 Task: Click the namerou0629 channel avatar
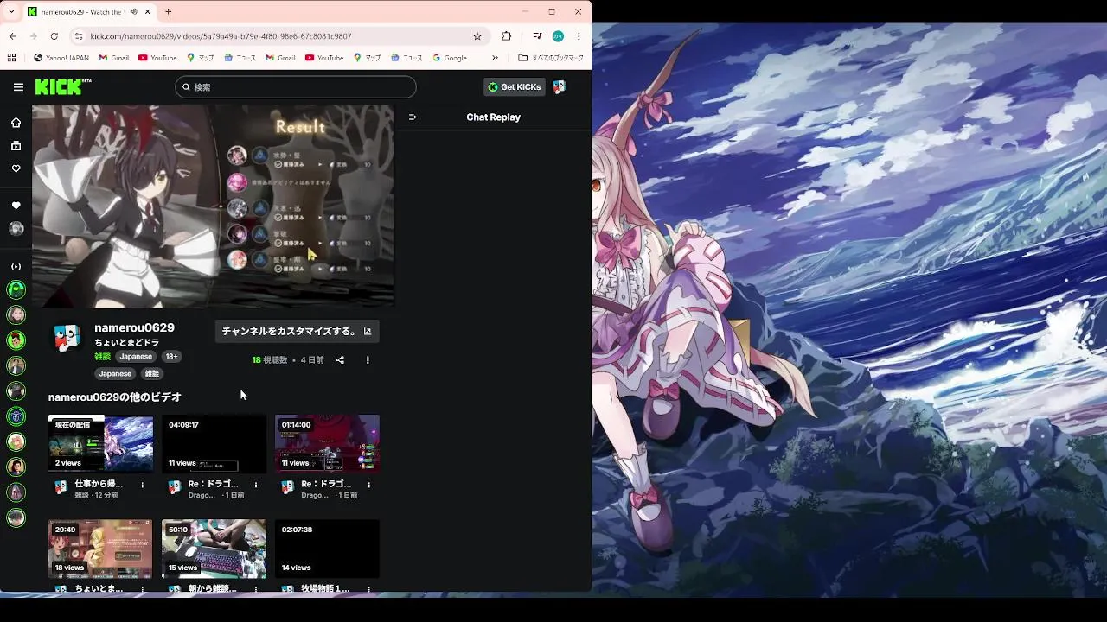[67, 338]
